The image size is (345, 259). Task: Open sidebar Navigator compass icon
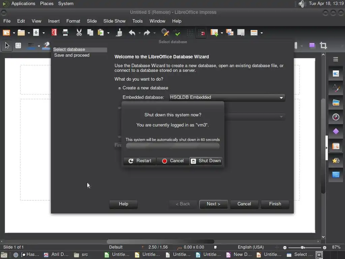336,117
